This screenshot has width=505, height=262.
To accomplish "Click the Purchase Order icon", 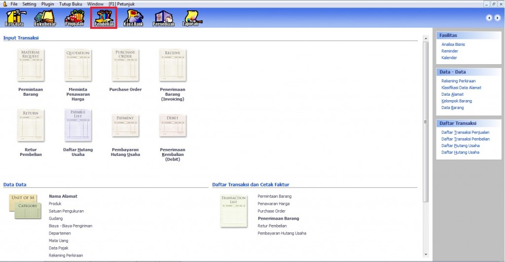I will tap(125, 65).
